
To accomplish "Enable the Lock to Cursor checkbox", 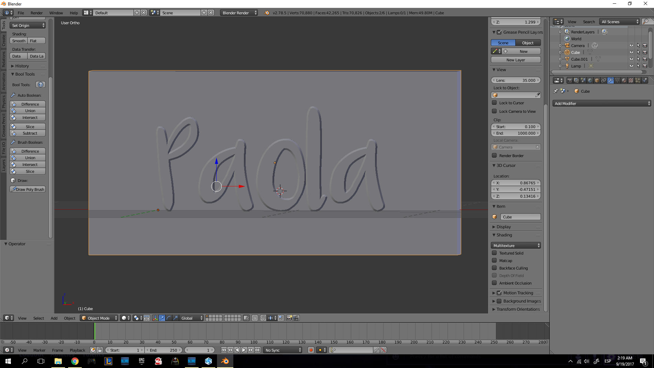I will (494, 103).
